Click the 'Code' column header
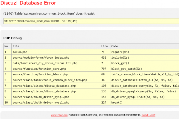 145,46
